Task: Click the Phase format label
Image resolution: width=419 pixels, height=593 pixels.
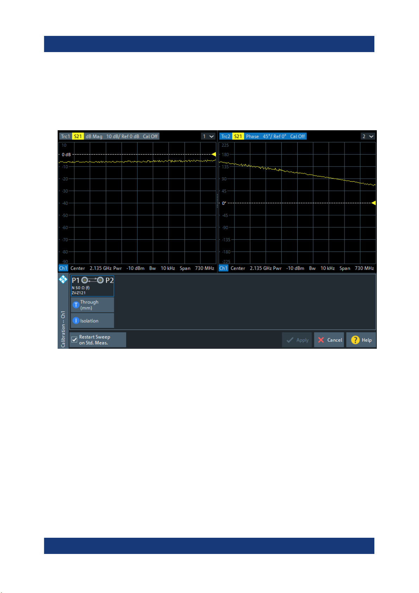Action: (x=252, y=136)
